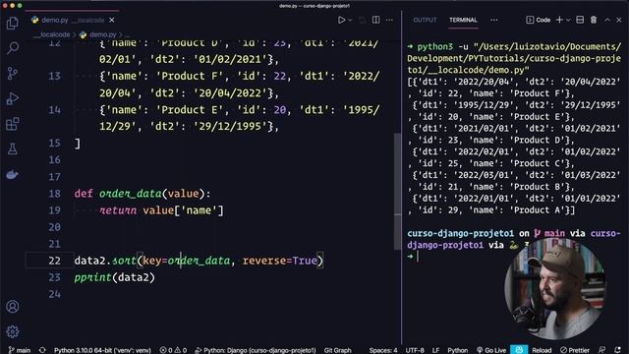The height and width of the screenshot is (354, 629).
Task: Kill the terminal with trash icon
Action: click(x=594, y=20)
